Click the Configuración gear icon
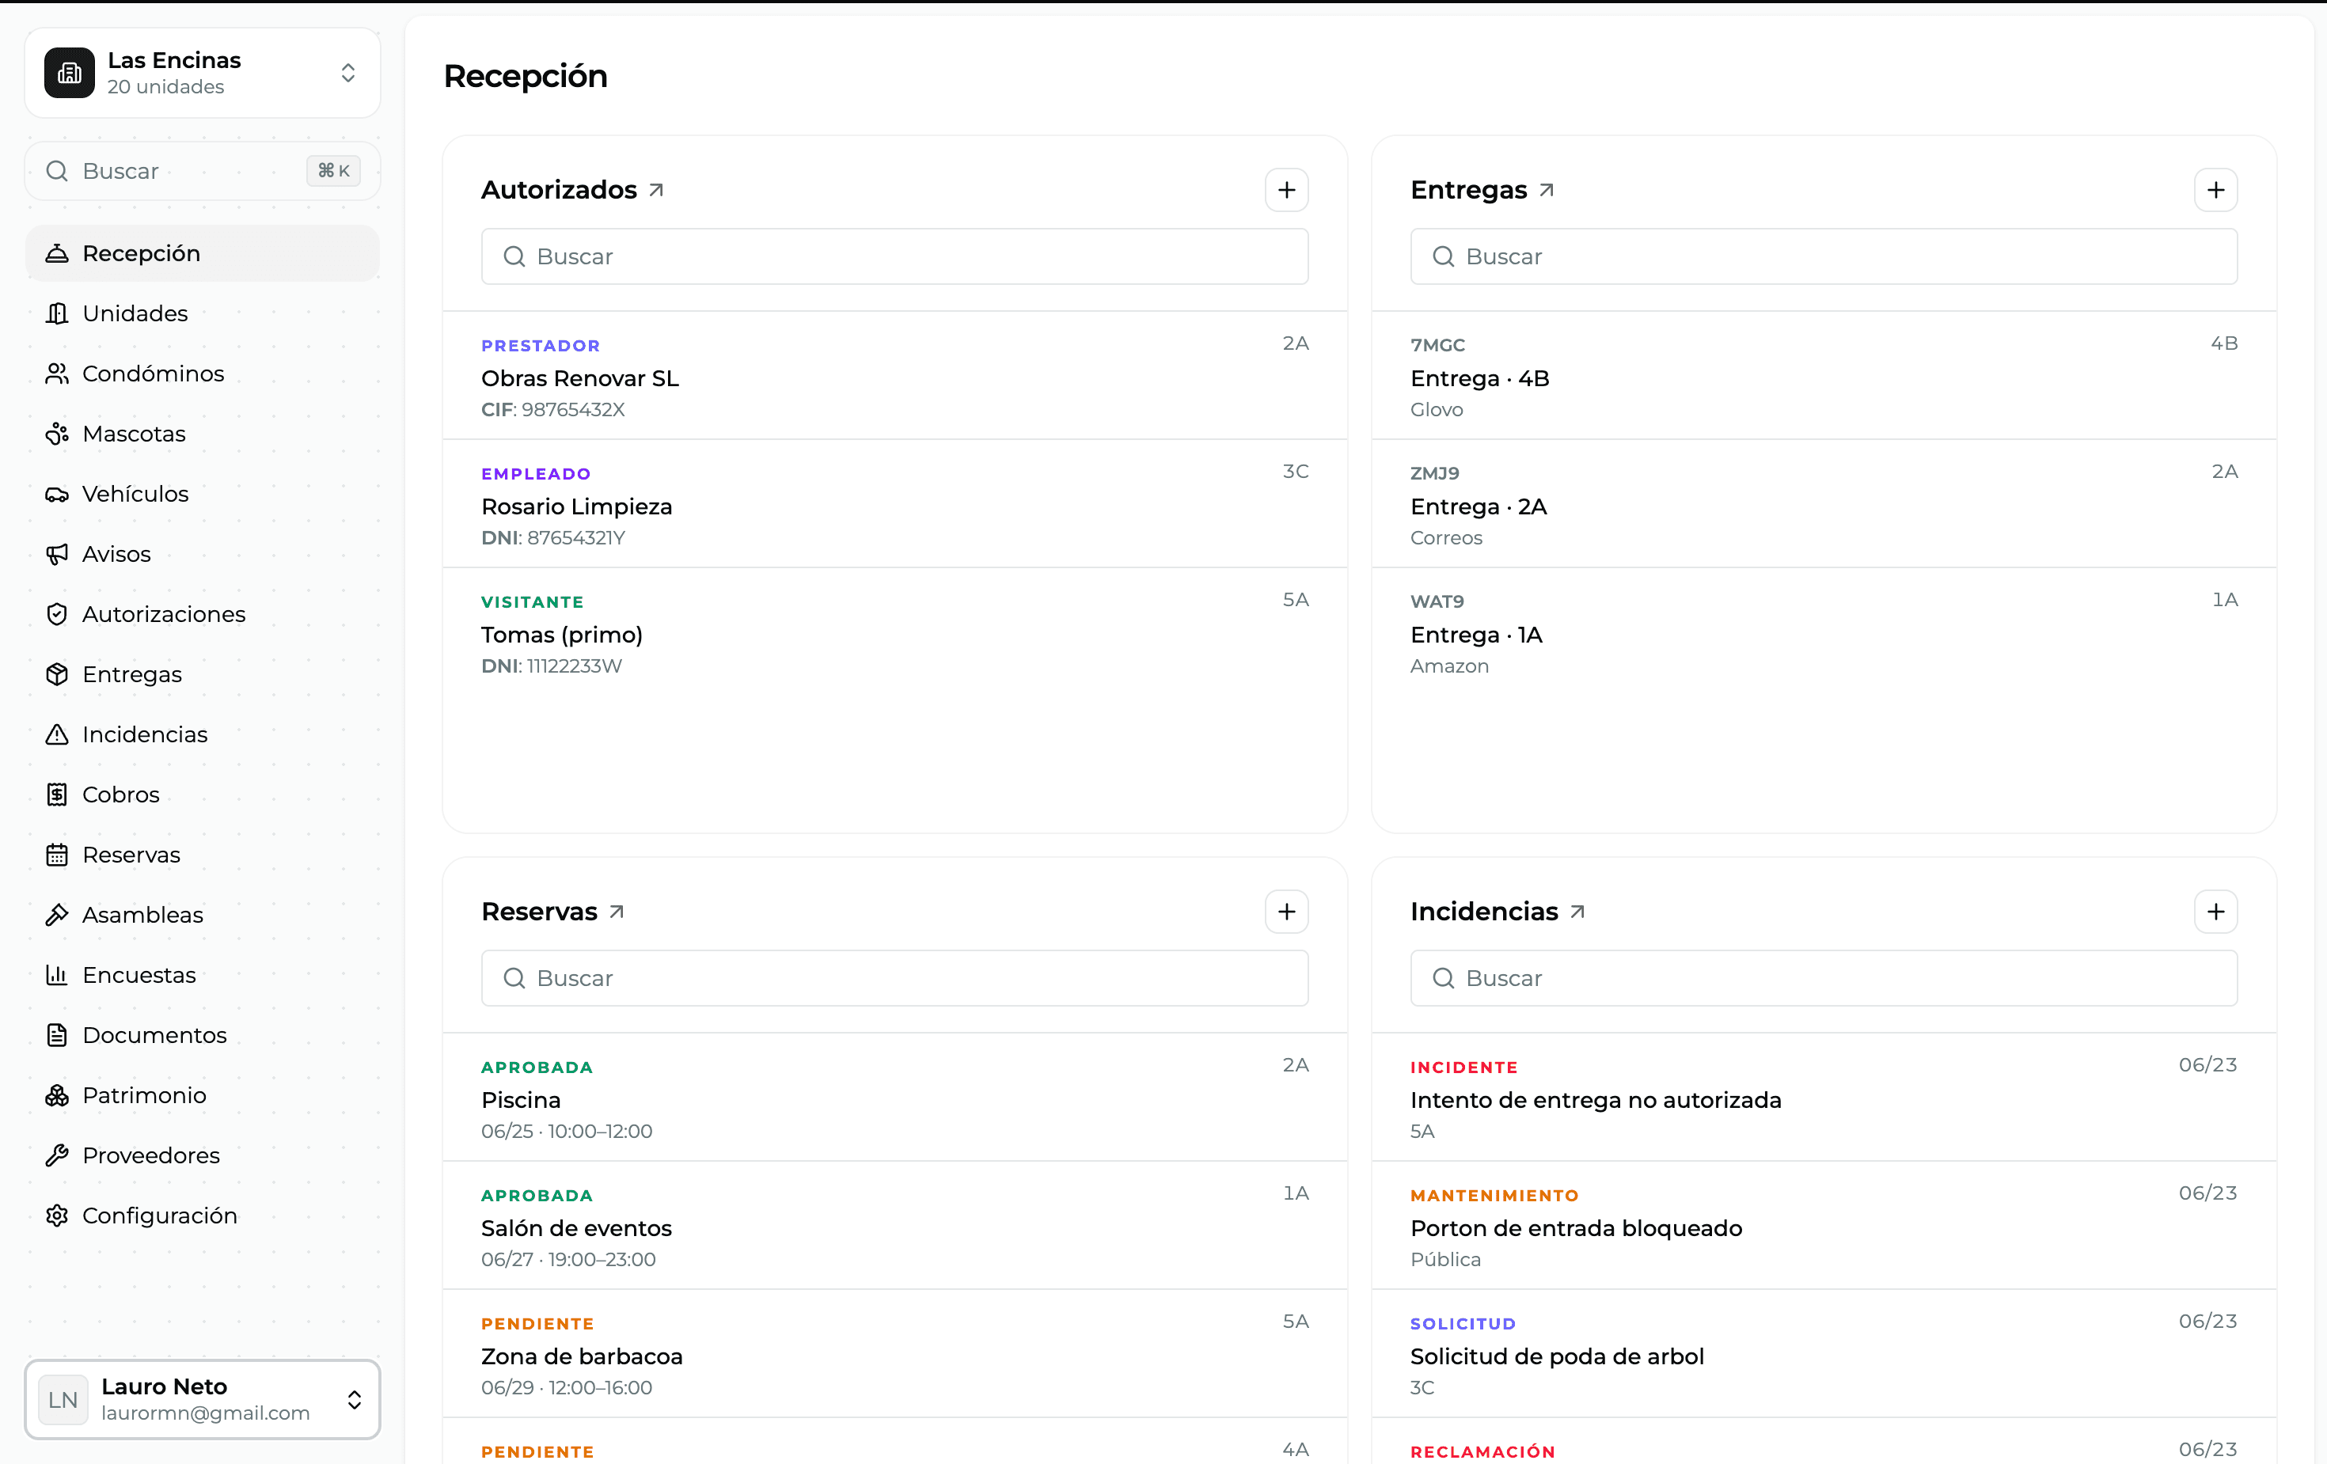The image size is (2327, 1464). click(x=57, y=1215)
